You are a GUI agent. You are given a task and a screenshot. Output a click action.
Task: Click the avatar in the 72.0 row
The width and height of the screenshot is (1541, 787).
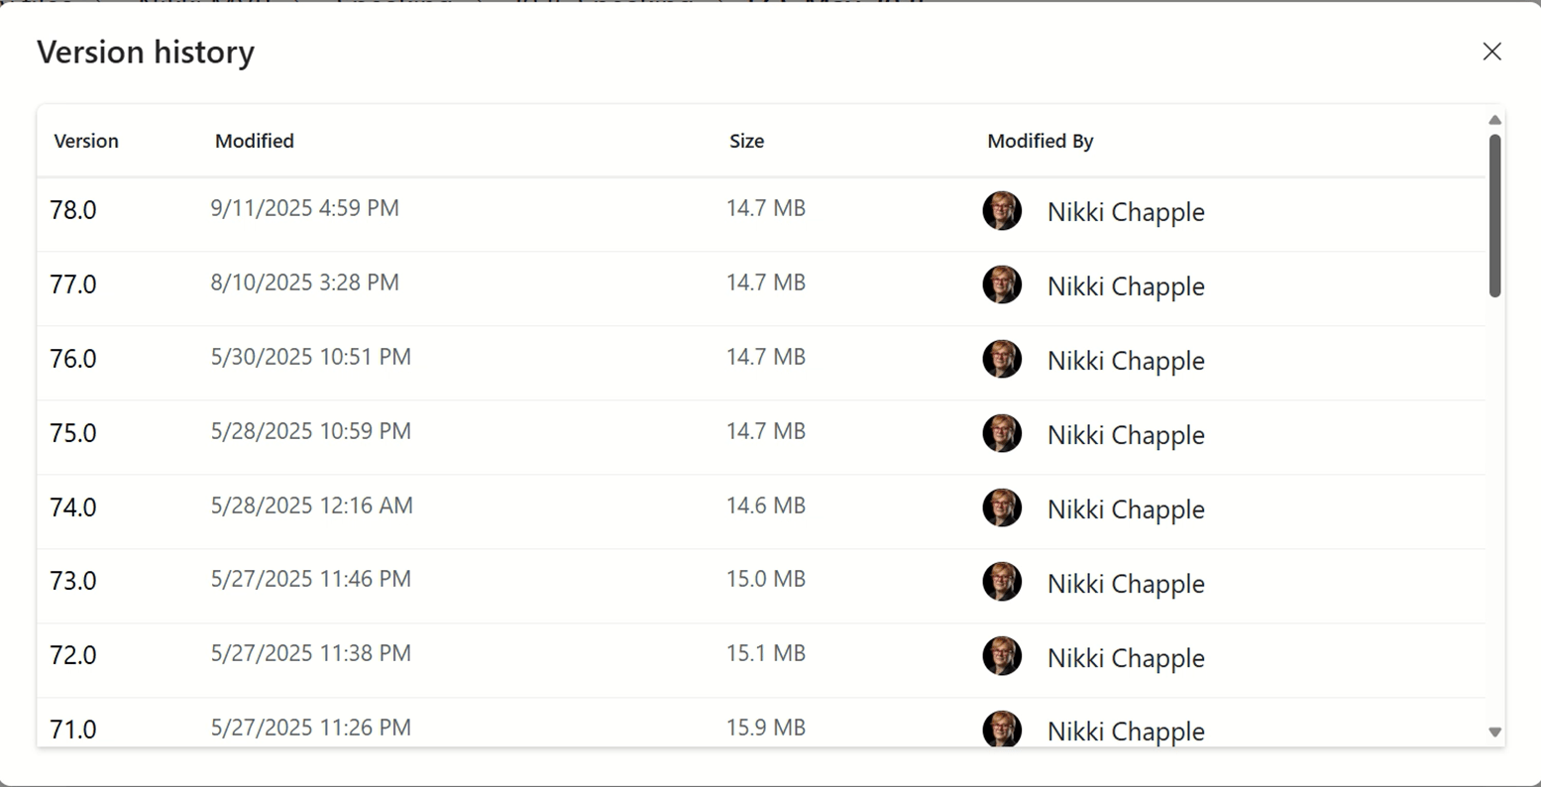[x=1002, y=656]
